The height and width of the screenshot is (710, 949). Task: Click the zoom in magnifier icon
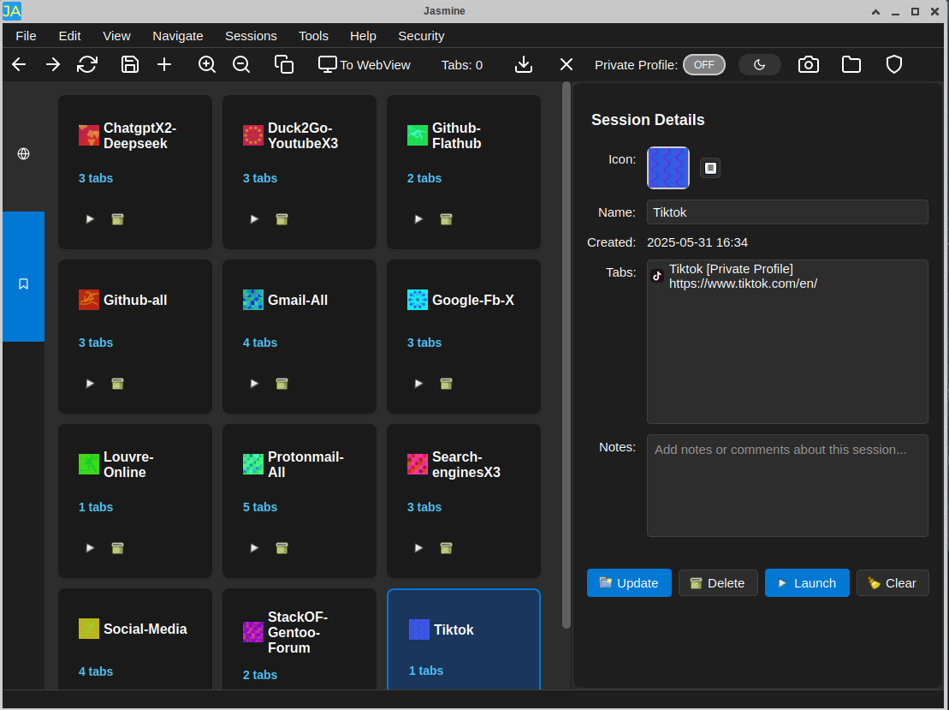[x=207, y=64]
